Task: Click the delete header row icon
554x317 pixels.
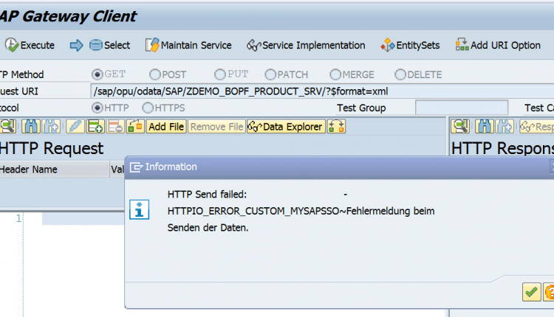Action: (x=115, y=126)
